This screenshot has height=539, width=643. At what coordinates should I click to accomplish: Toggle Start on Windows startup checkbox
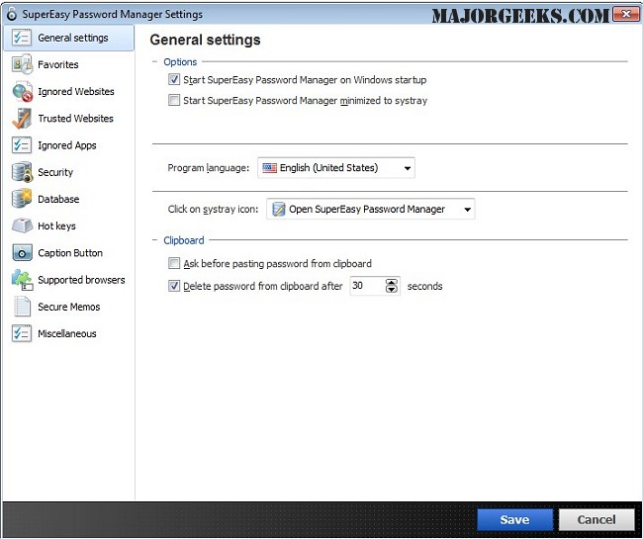tap(174, 79)
